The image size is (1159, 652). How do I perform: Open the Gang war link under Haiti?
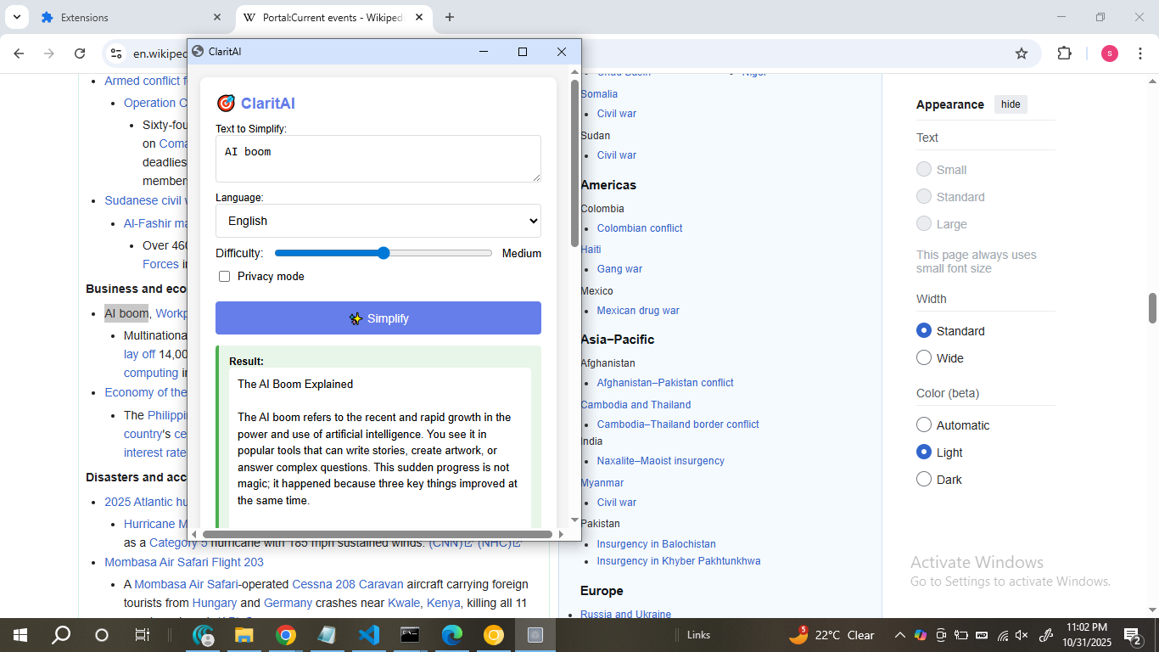point(619,269)
